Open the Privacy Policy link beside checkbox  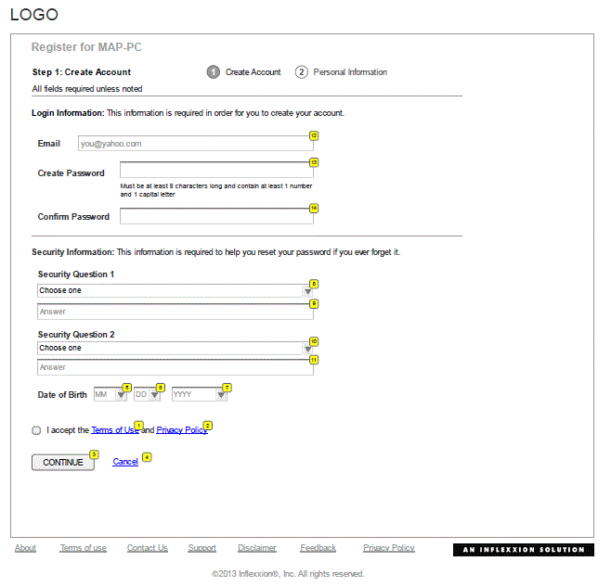182,430
